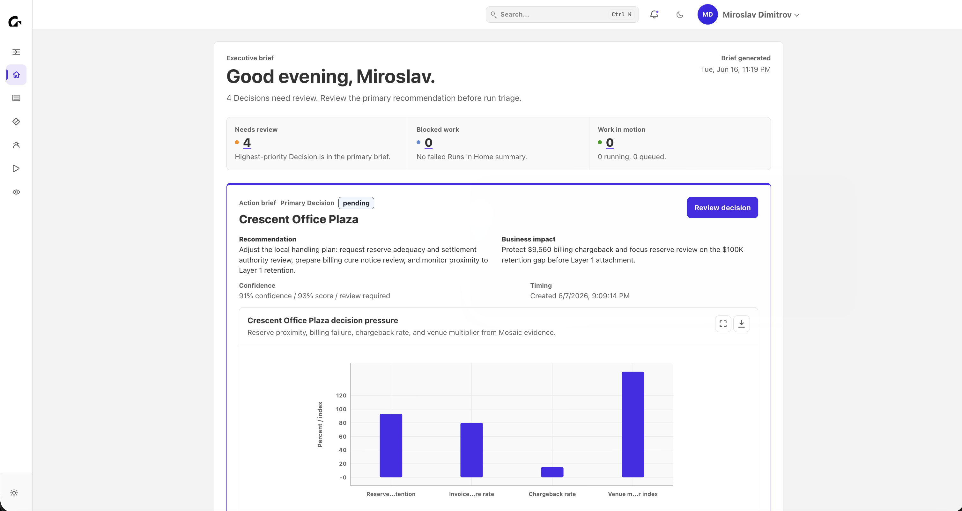Viewport: 962px width, 511px height.
Task: Click the 'Reserve...tention' axis label
Action: pos(391,494)
